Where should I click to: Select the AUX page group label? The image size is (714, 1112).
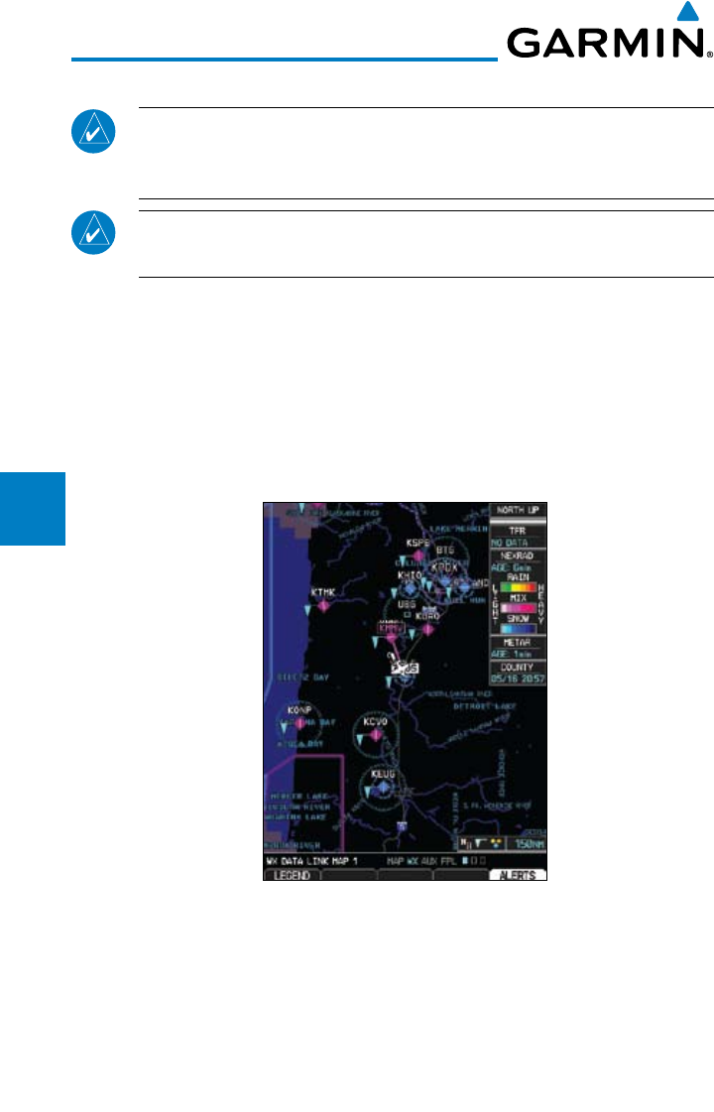point(429,861)
